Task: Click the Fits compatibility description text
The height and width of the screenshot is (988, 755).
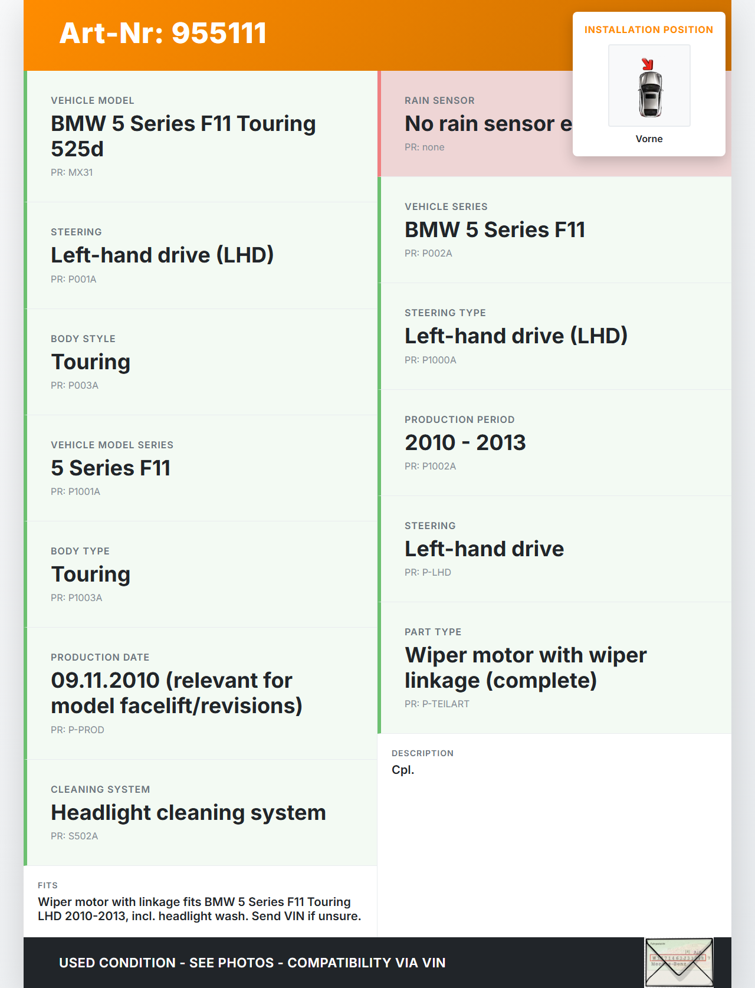Action: tap(199, 909)
